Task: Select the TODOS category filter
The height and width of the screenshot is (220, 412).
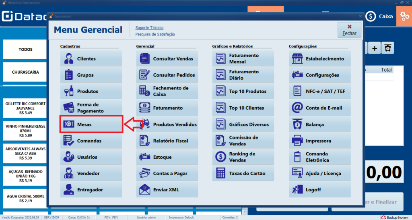Action: tap(25, 50)
